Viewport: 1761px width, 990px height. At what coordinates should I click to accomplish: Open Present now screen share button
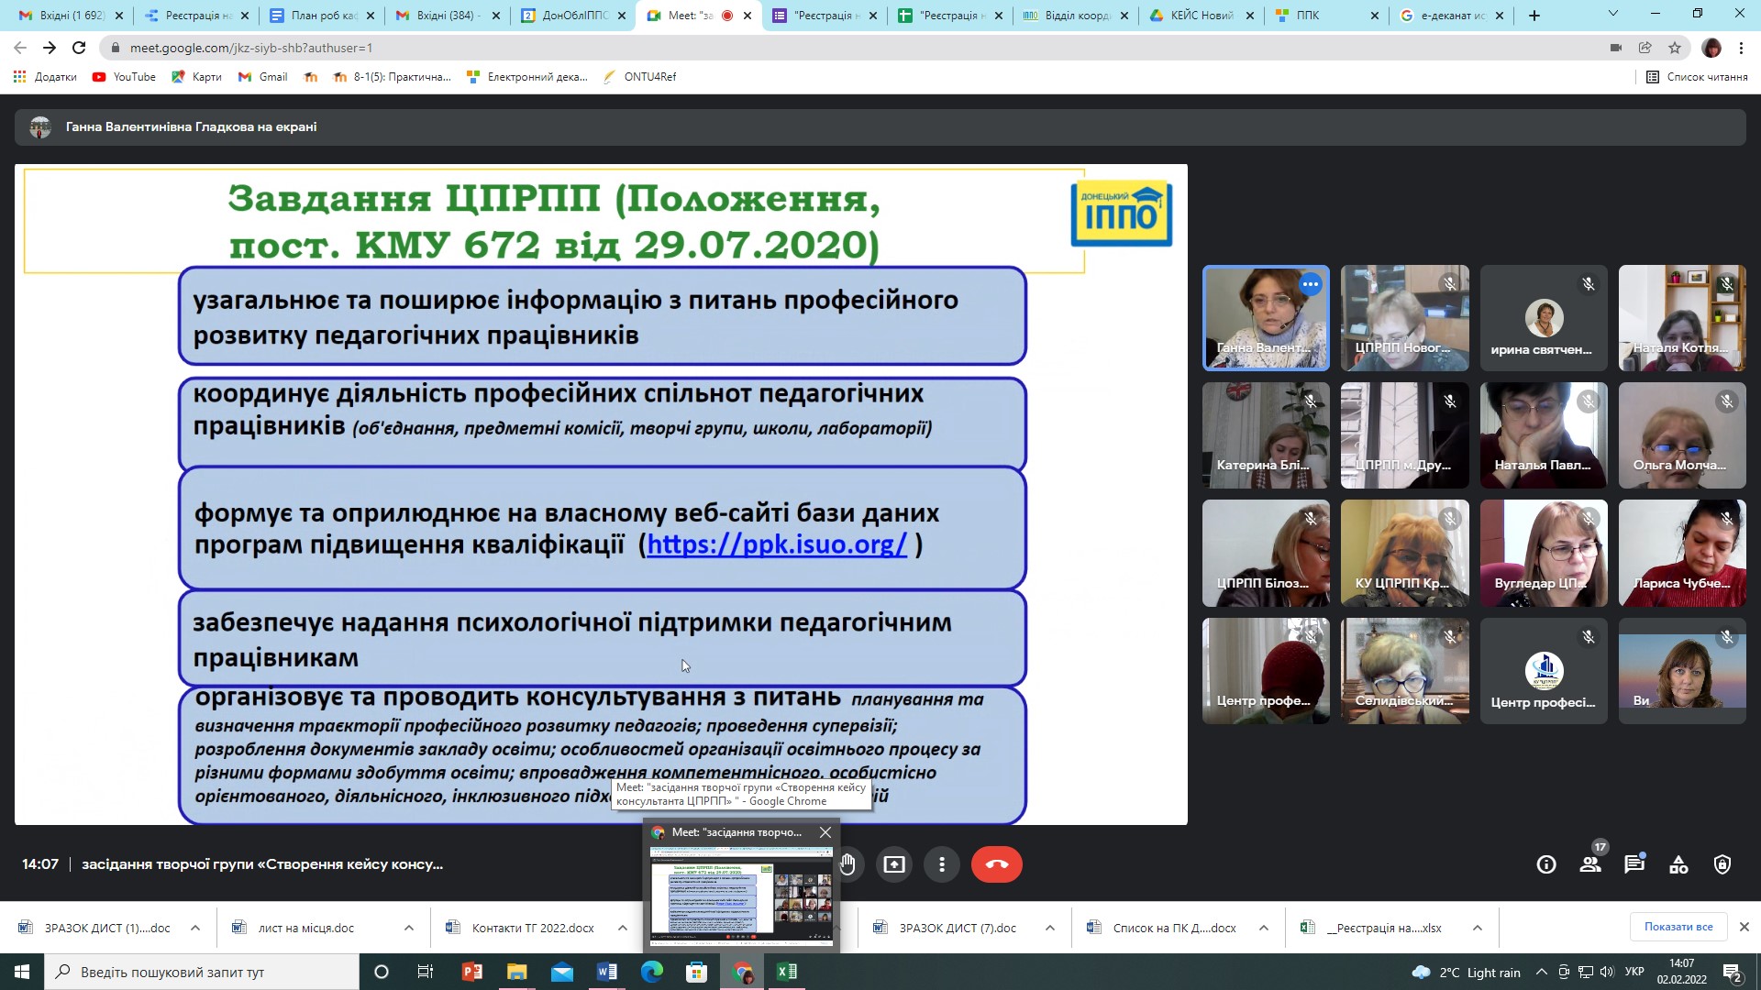(894, 863)
